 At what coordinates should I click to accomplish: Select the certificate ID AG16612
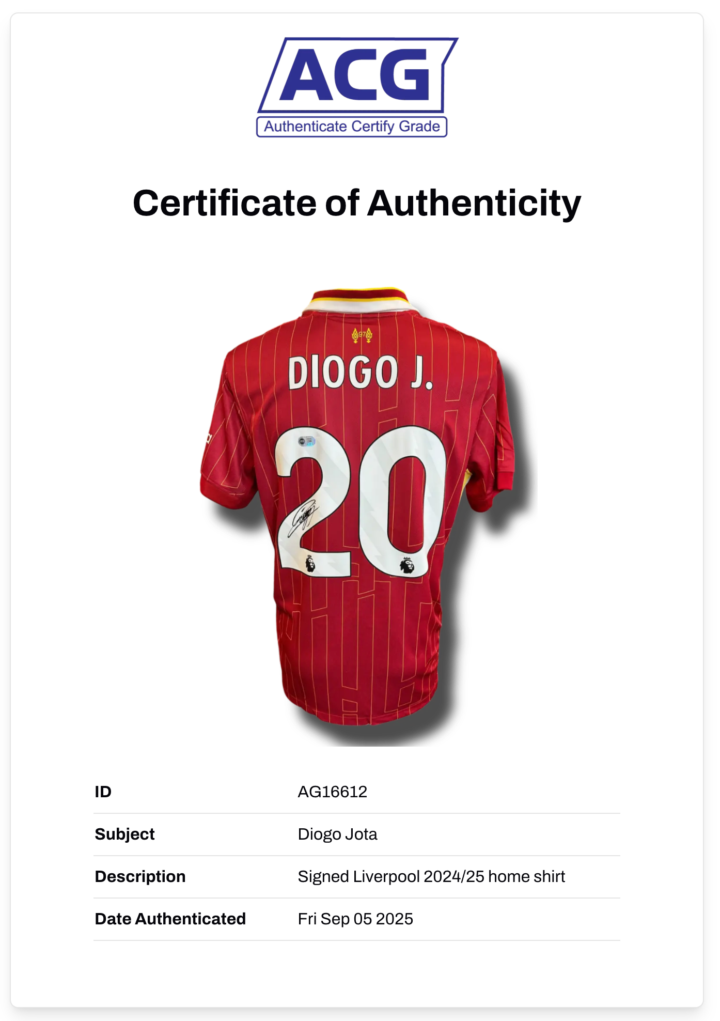pos(332,792)
